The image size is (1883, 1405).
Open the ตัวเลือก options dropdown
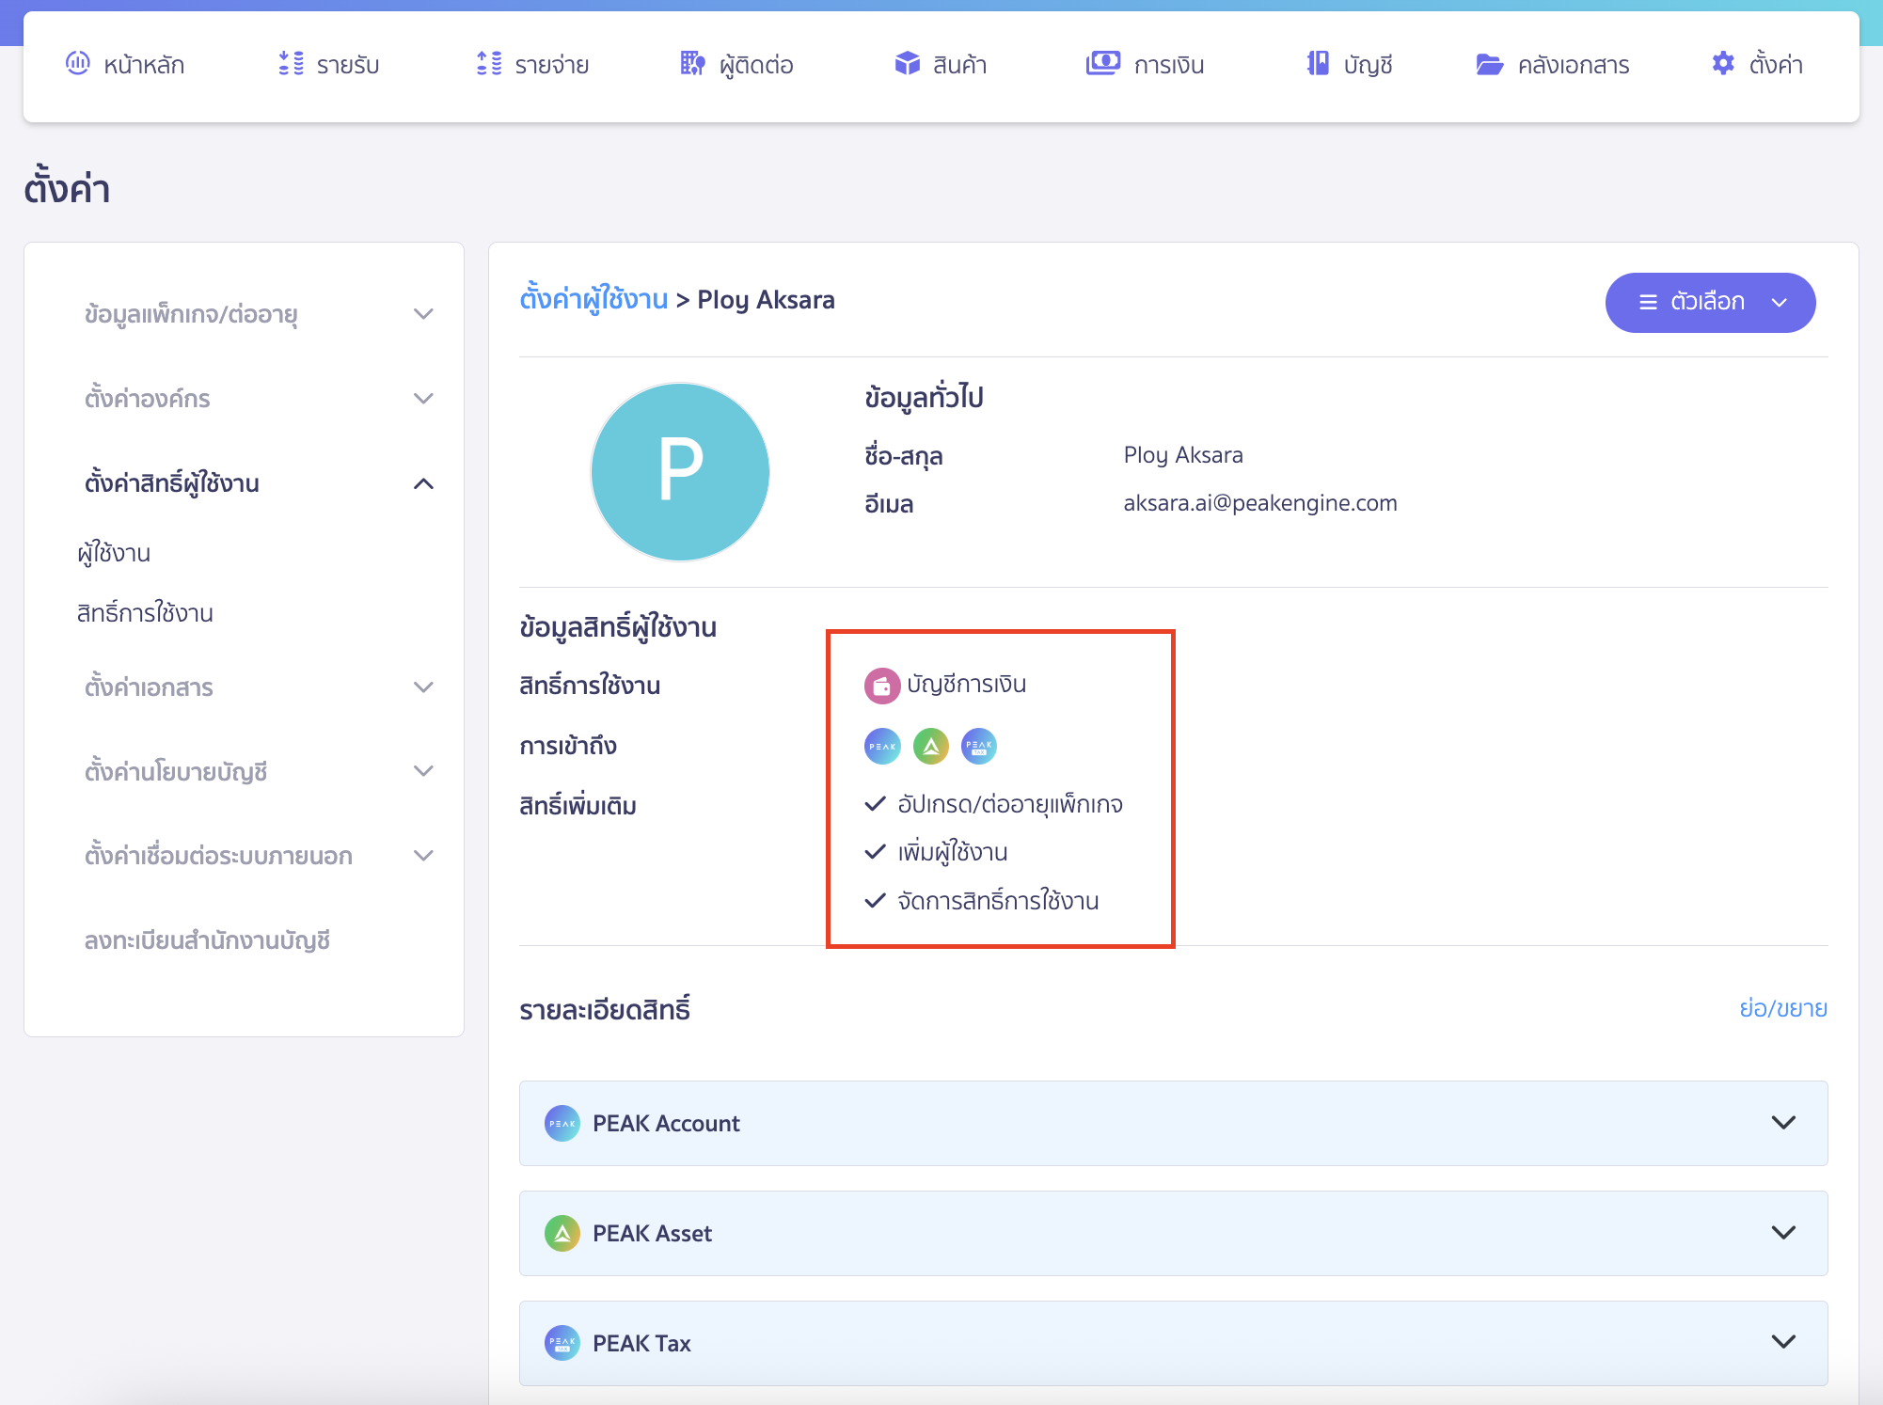point(1710,302)
